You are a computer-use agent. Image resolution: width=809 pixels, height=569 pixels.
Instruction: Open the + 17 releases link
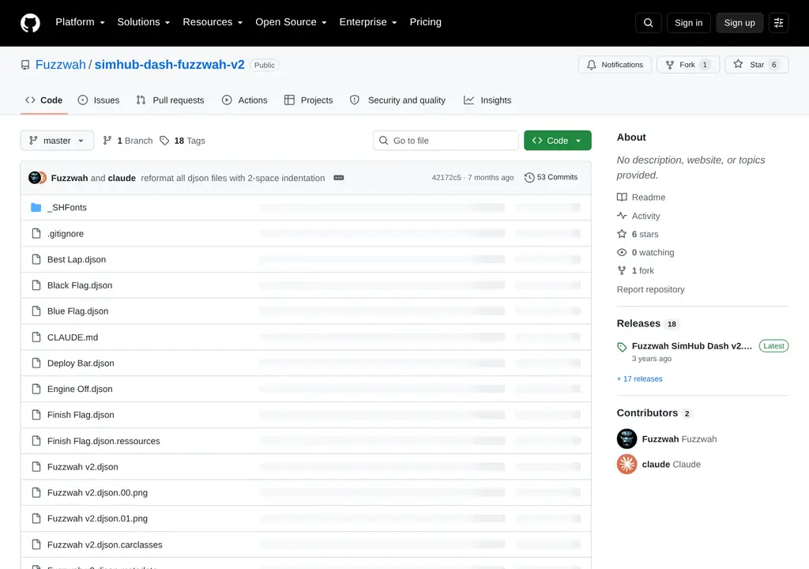[639, 379]
